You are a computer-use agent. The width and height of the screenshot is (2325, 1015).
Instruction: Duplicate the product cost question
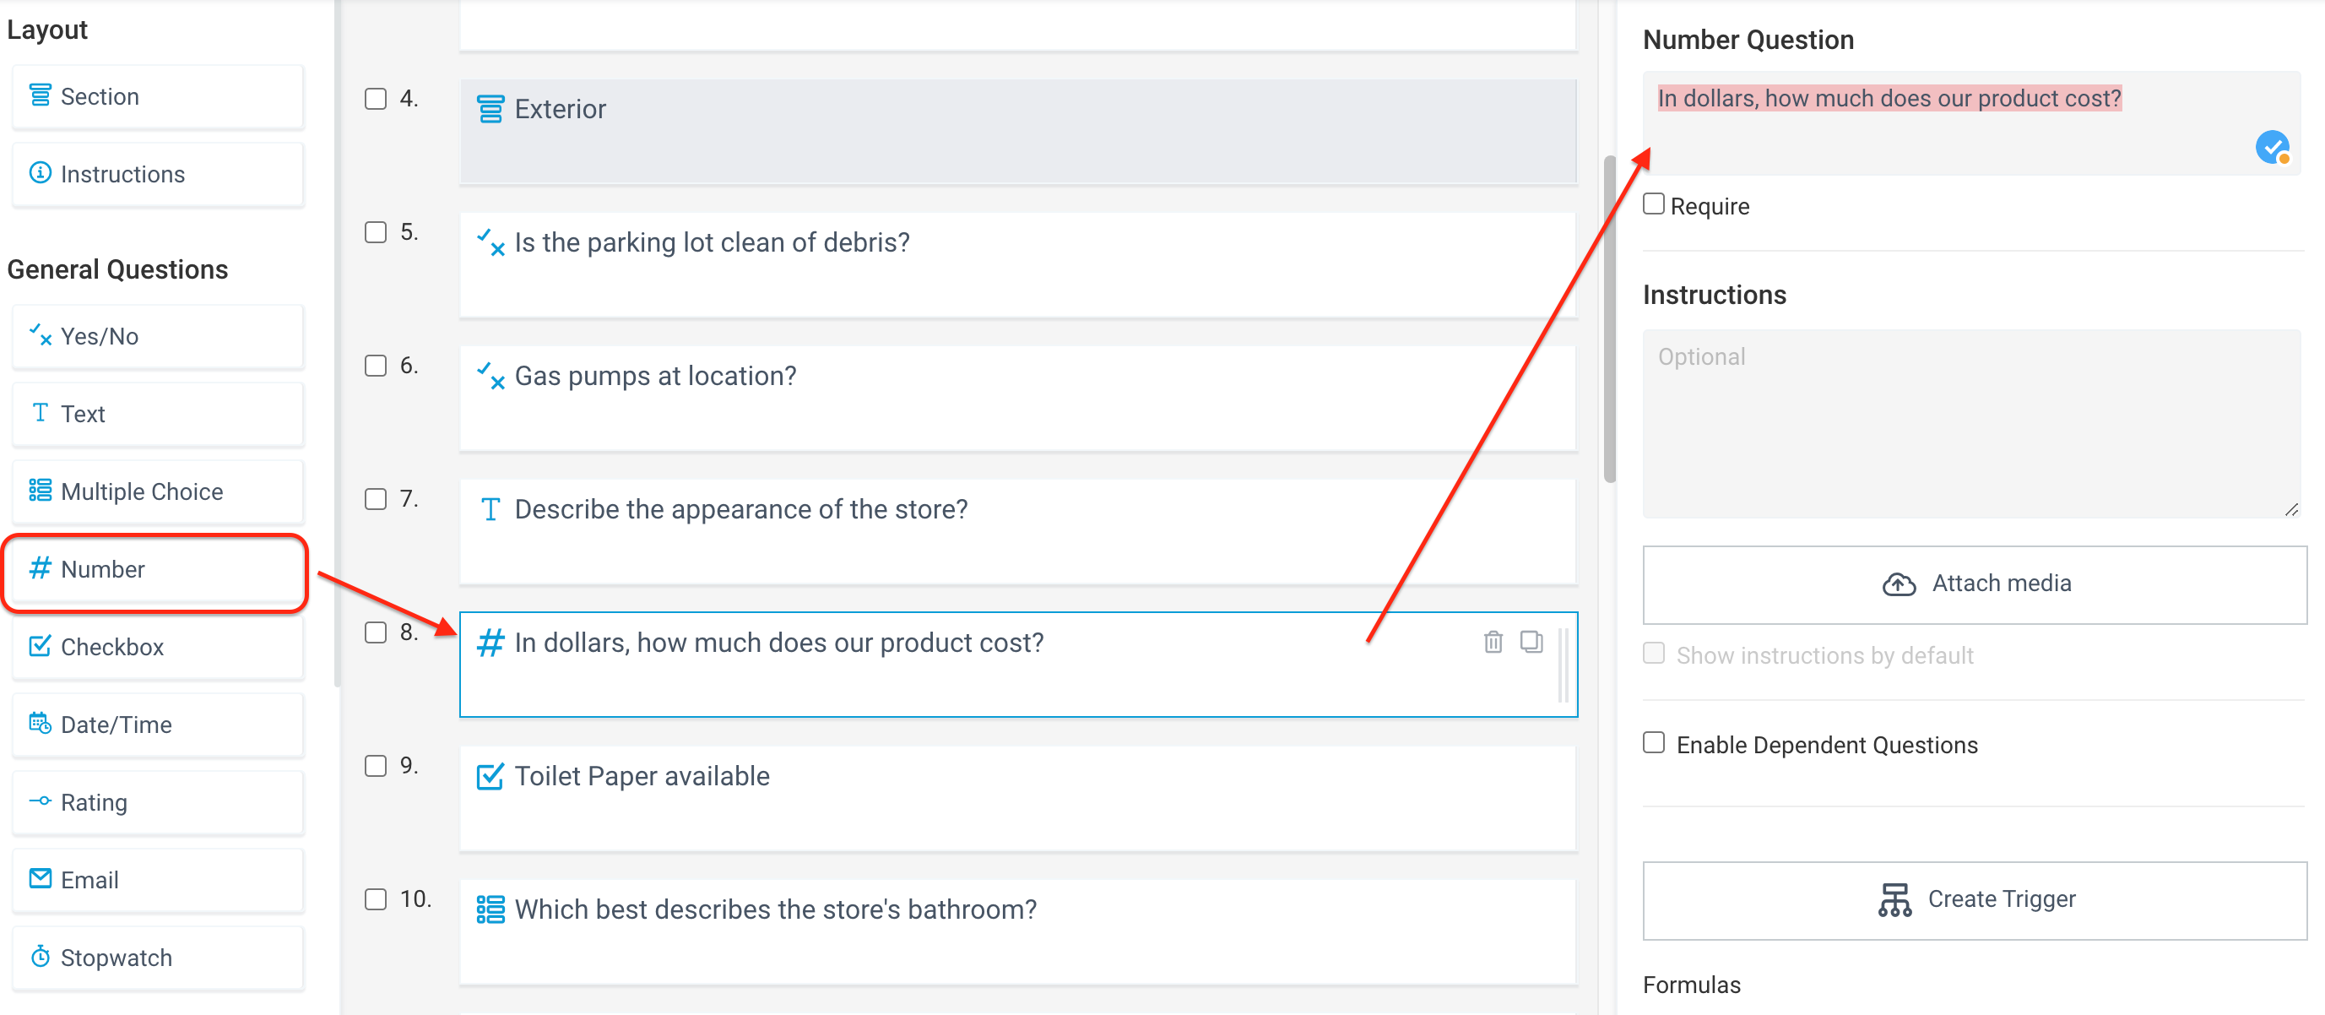(x=1531, y=642)
